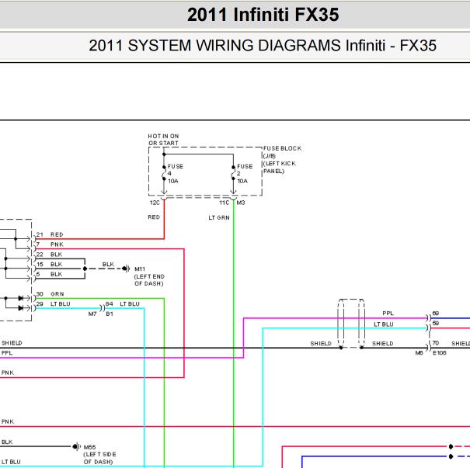Select pin "30" GRN wire label
This screenshot has height=468, width=470.
(50, 294)
